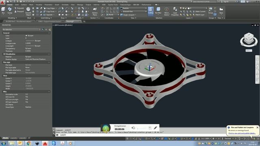Open the Home ribbon tab
Viewport: 260px width, 146px height.
(10, 4)
